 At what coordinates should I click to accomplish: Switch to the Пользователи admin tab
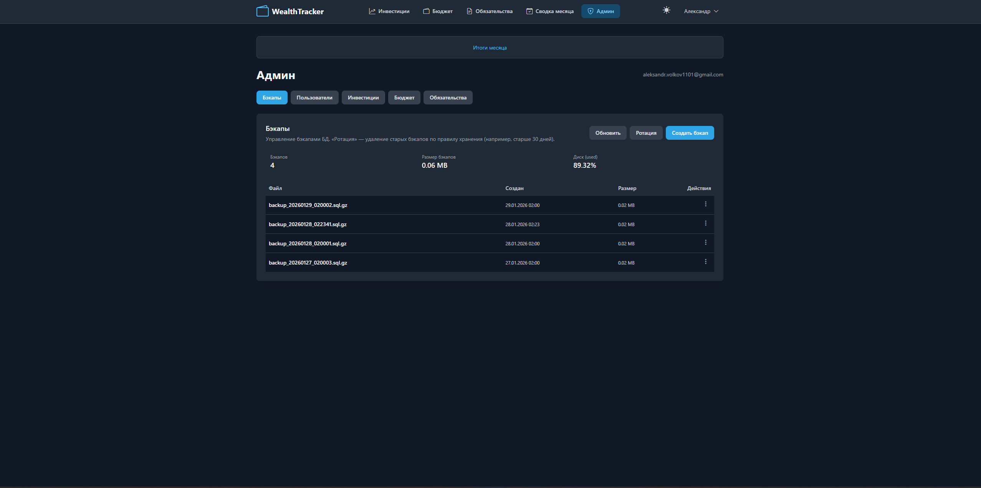(x=314, y=98)
